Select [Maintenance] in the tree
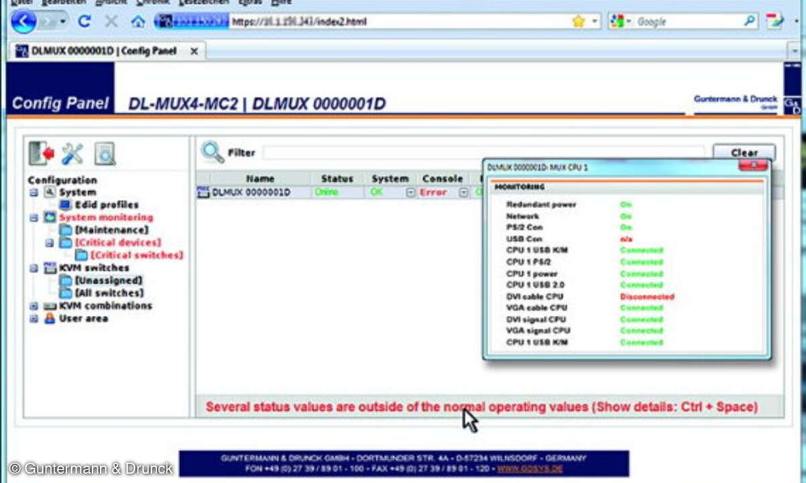Viewport: 806px width, 483px height. 112,230
